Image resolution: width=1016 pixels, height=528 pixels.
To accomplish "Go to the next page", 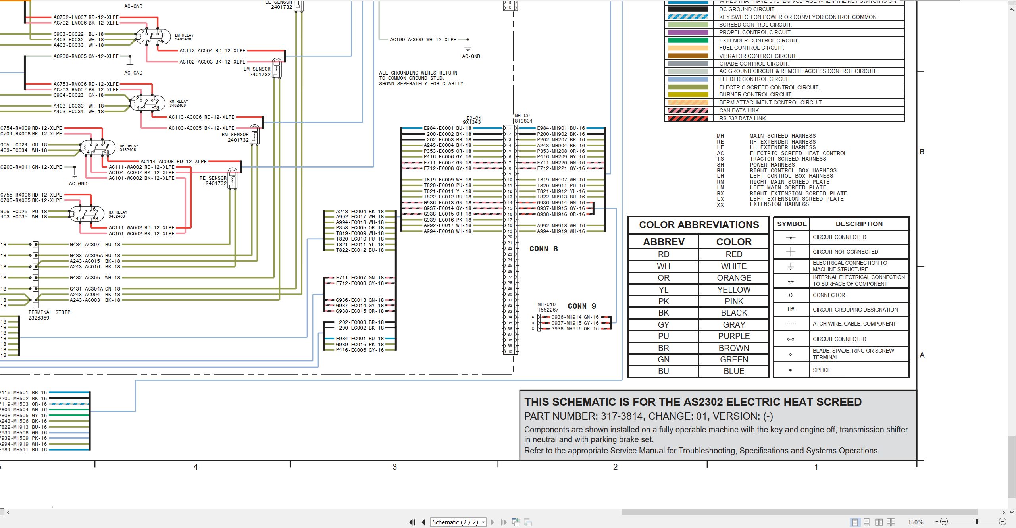I will (493, 522).
